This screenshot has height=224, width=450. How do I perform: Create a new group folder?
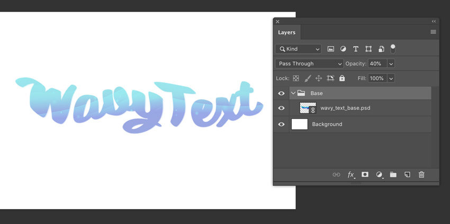click(393, 175)
